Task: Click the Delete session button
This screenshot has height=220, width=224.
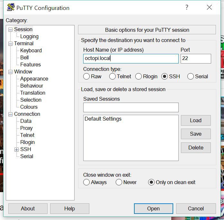Action: pos(196,148)
